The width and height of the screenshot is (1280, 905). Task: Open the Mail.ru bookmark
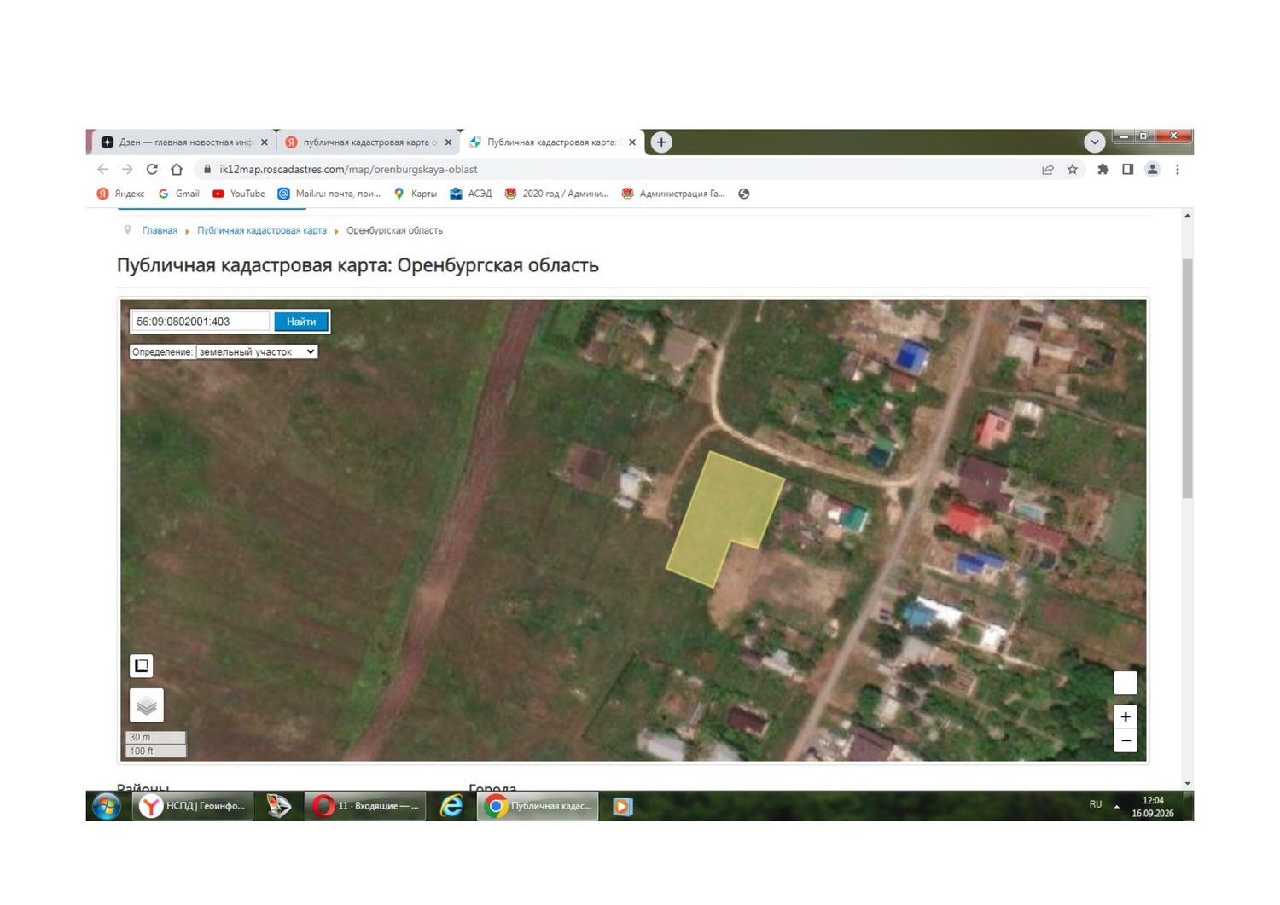click(329, 194)
